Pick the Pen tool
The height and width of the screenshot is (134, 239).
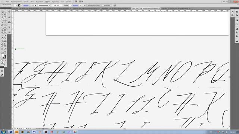(x=2, y=17)
